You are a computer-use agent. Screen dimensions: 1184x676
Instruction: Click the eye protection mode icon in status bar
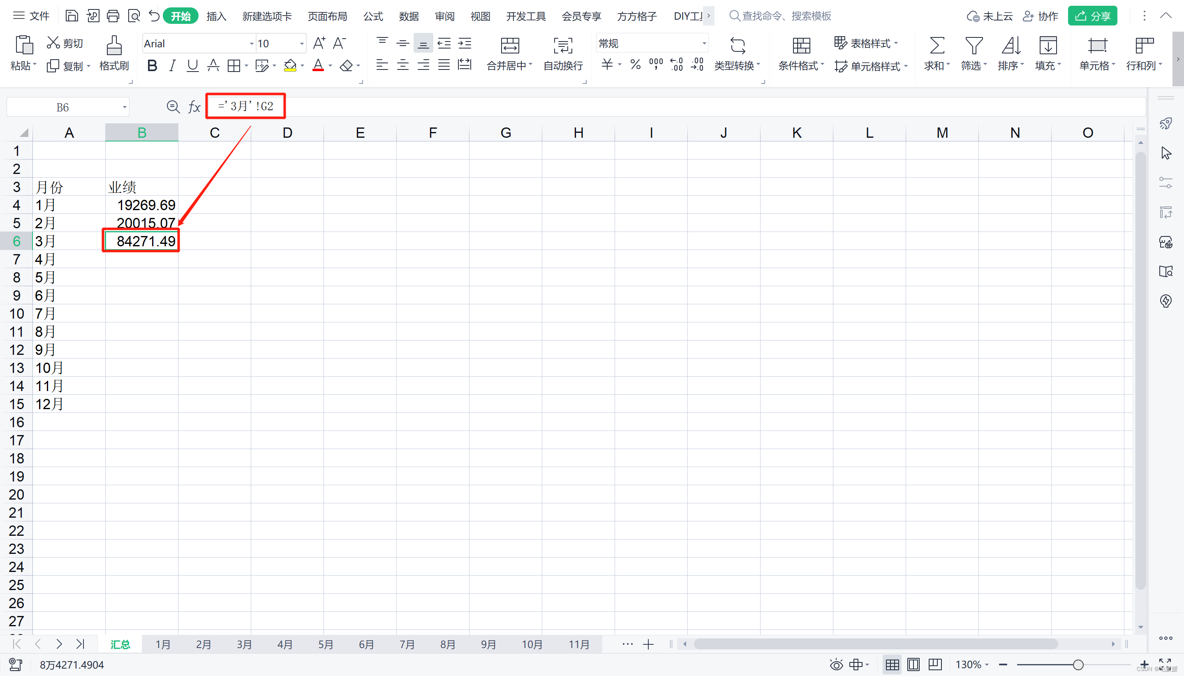point(836,664)
